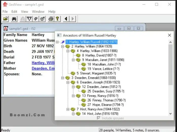Collapse node 7 Hirst, Nancy Ann
Viewport: 177px width, 132px height.
coord(68,109)
